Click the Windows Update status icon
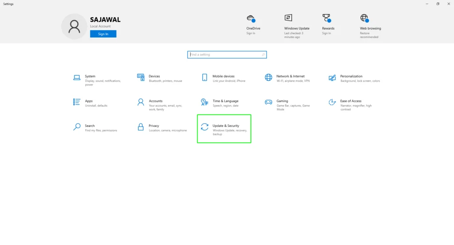This screenshot has width=454, height=245. point(288,18)
